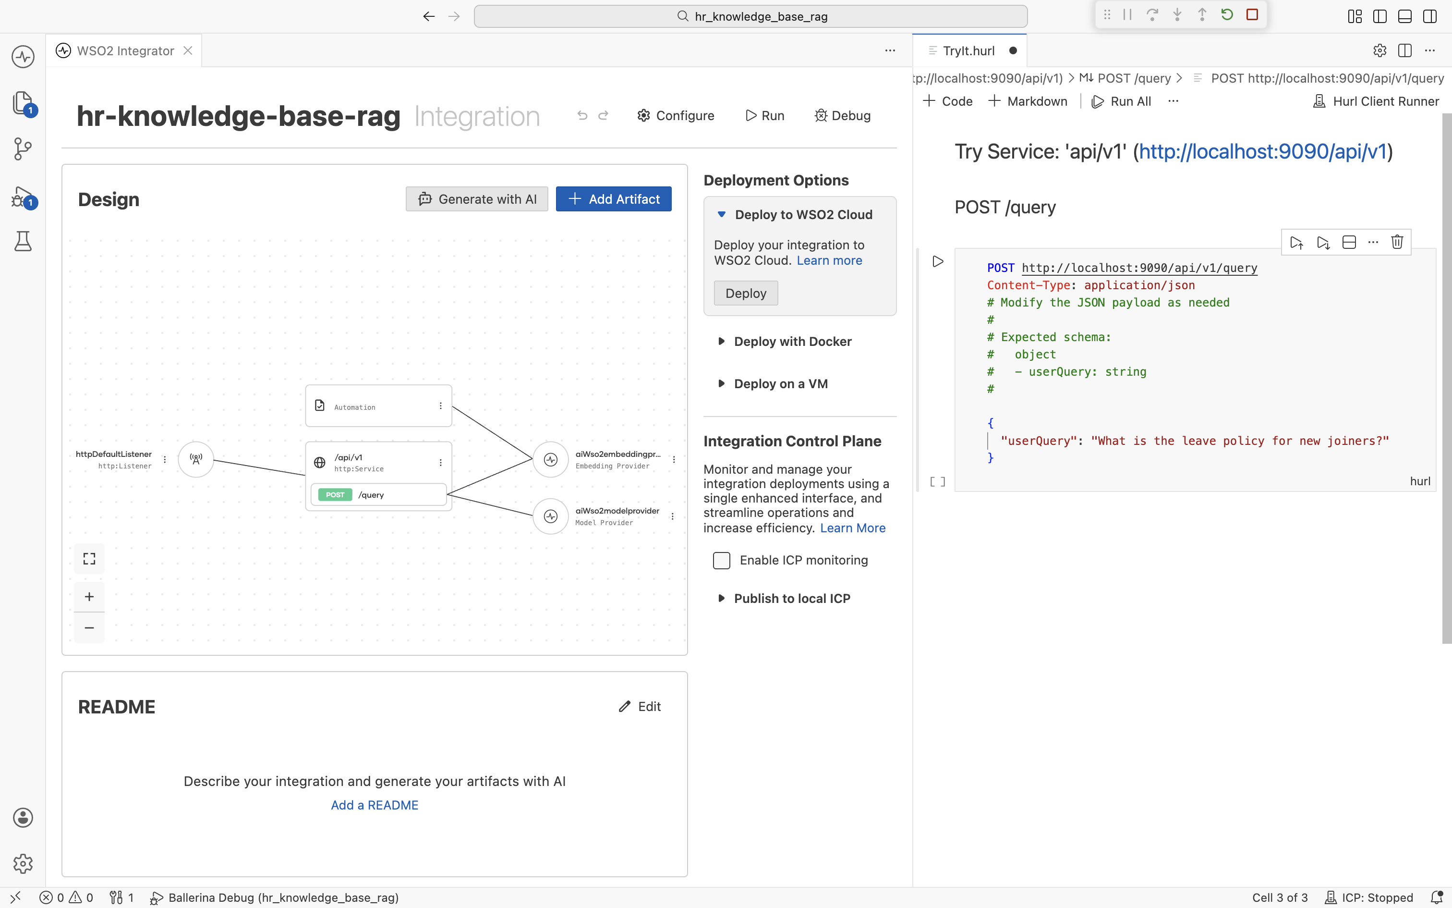Delete the hurl notebook cell

pyautogui.click(x=1397, y=242)
